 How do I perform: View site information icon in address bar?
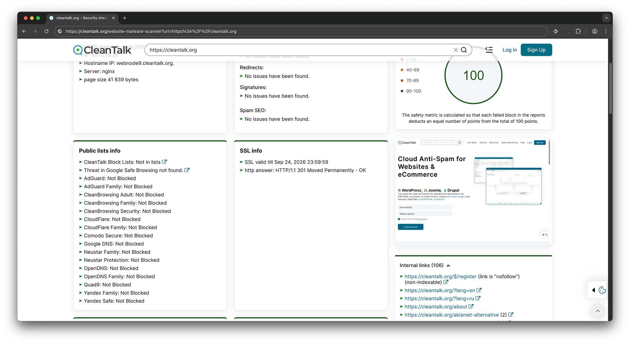(60, 31)
